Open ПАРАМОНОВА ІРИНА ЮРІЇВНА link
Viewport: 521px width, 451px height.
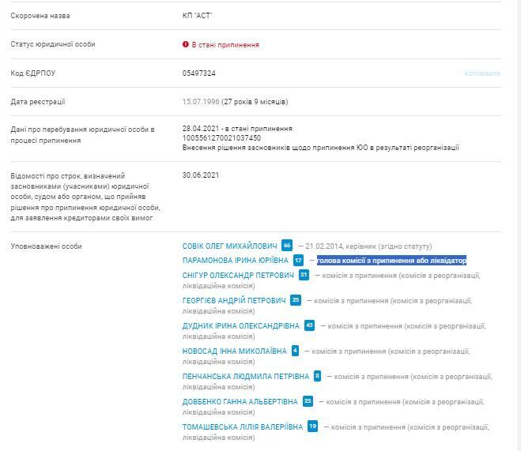[x=236, y=261]
